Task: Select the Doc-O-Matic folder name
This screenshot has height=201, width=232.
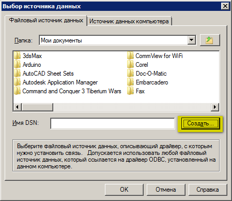Action: coord(151,74)
